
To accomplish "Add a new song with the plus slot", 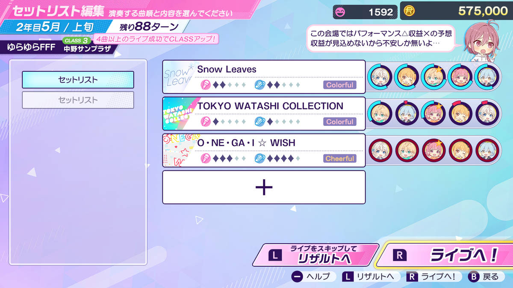I will pos(264,187).
